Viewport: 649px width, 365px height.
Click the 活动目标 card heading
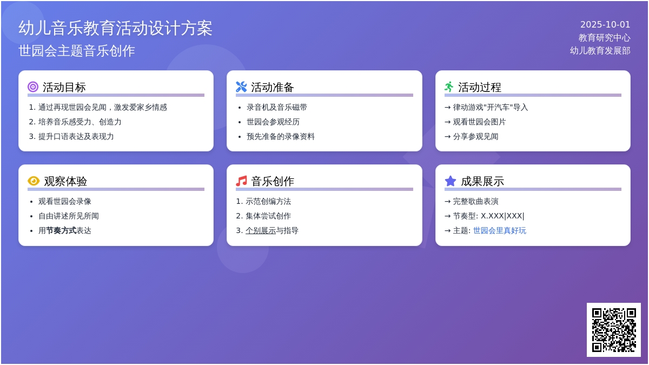(x=64, y=87)
